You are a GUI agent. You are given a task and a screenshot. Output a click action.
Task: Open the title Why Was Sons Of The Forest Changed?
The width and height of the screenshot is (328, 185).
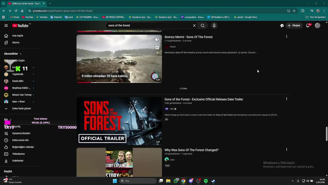(x=191, y=150)
